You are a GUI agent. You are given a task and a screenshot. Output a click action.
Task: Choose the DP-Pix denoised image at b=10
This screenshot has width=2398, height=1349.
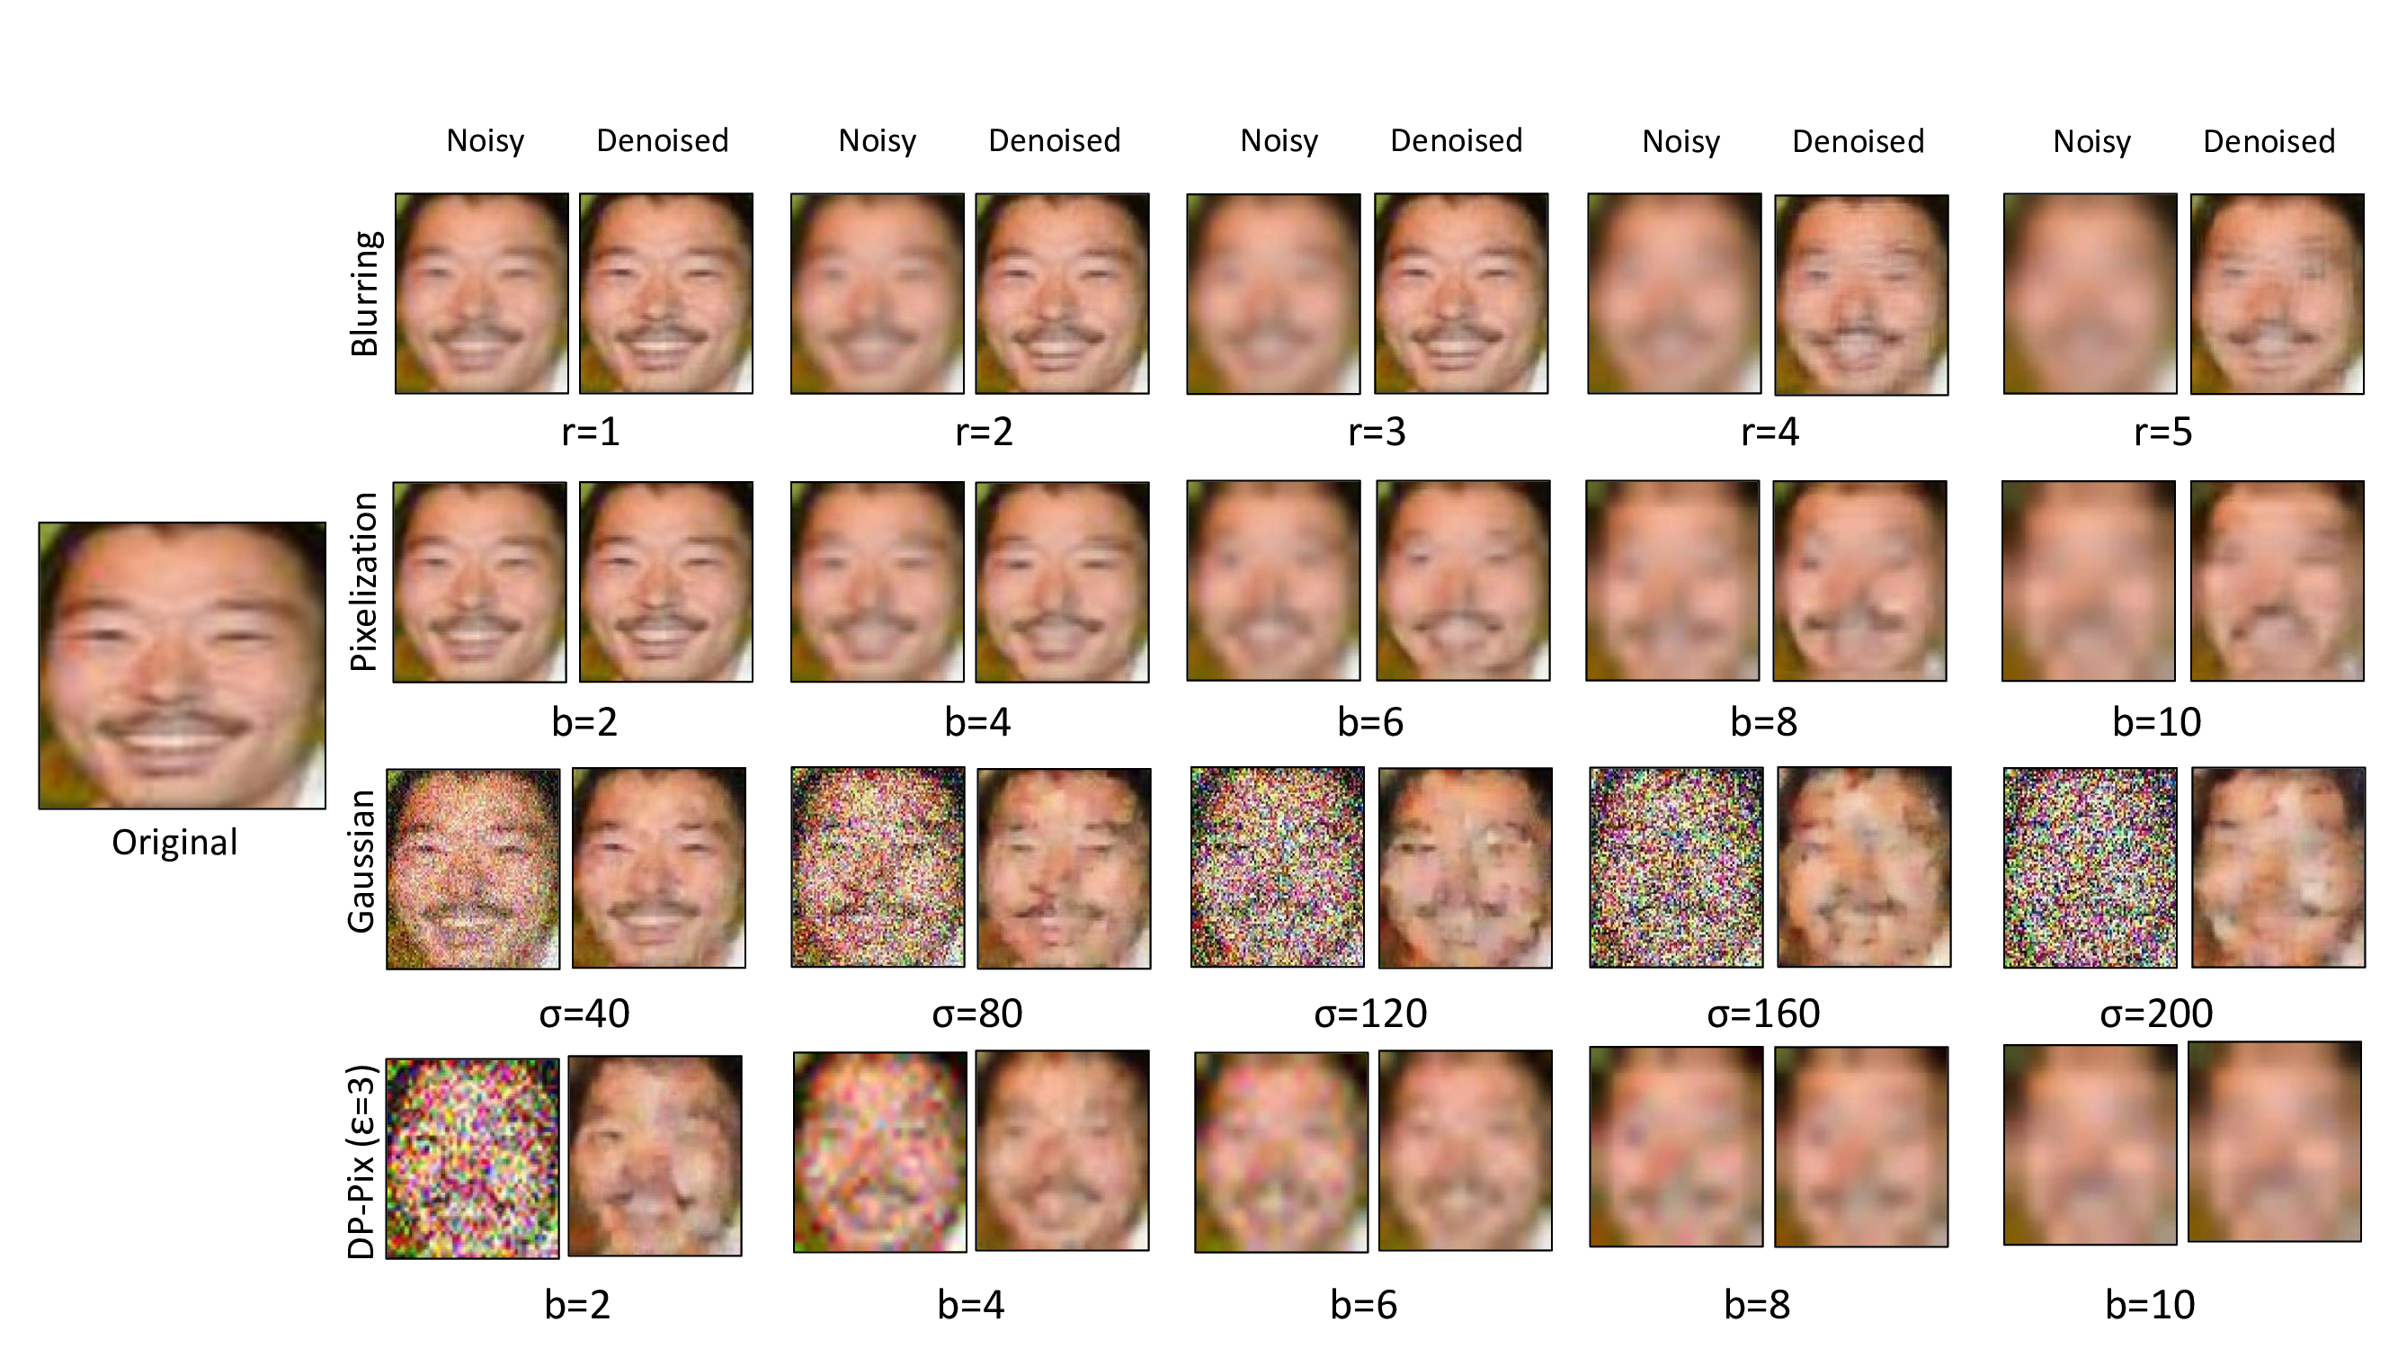(2275, 1142)
